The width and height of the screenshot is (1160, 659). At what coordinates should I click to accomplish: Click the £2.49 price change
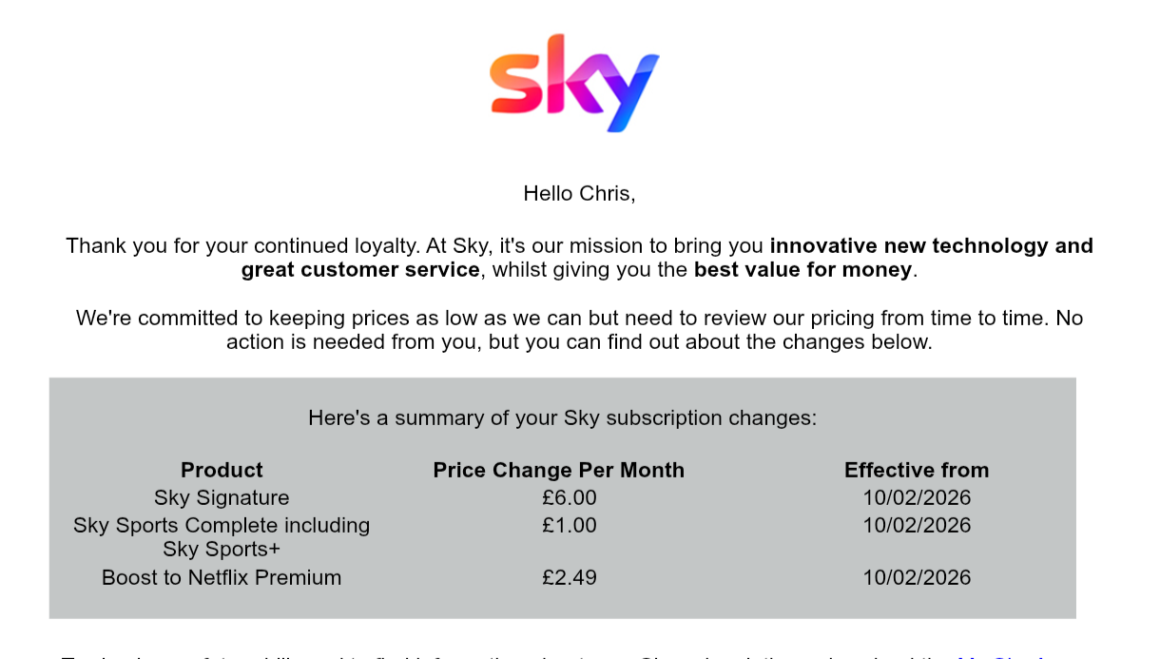tap(569, 578)
